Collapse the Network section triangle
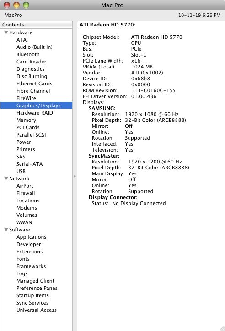This screenshot has height=331, width=225. (x=6, y=179)
